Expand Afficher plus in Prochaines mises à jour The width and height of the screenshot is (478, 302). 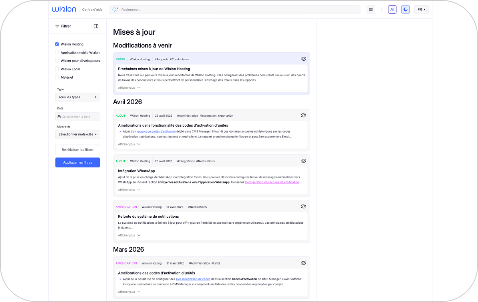pyautogui.click(x=129, y=88)
